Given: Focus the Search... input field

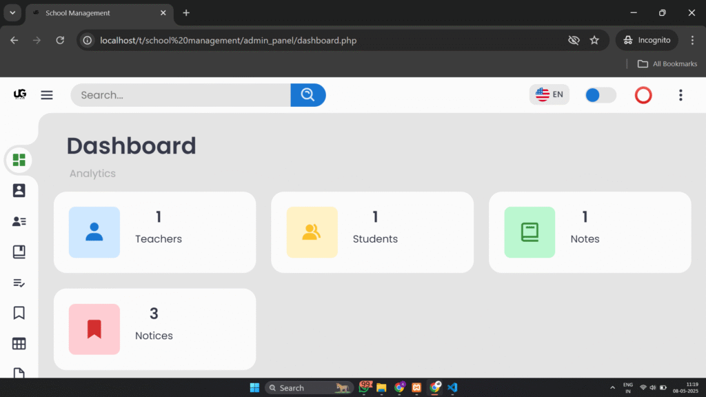Looking at the screenshot, I should coord(181,95).
